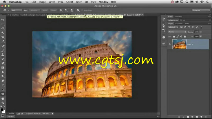Image resolution: width=212 pixels, height=119 pixels.
Task: Select the Rectangular Marquee tool
Action: click(x=3, y=24)
